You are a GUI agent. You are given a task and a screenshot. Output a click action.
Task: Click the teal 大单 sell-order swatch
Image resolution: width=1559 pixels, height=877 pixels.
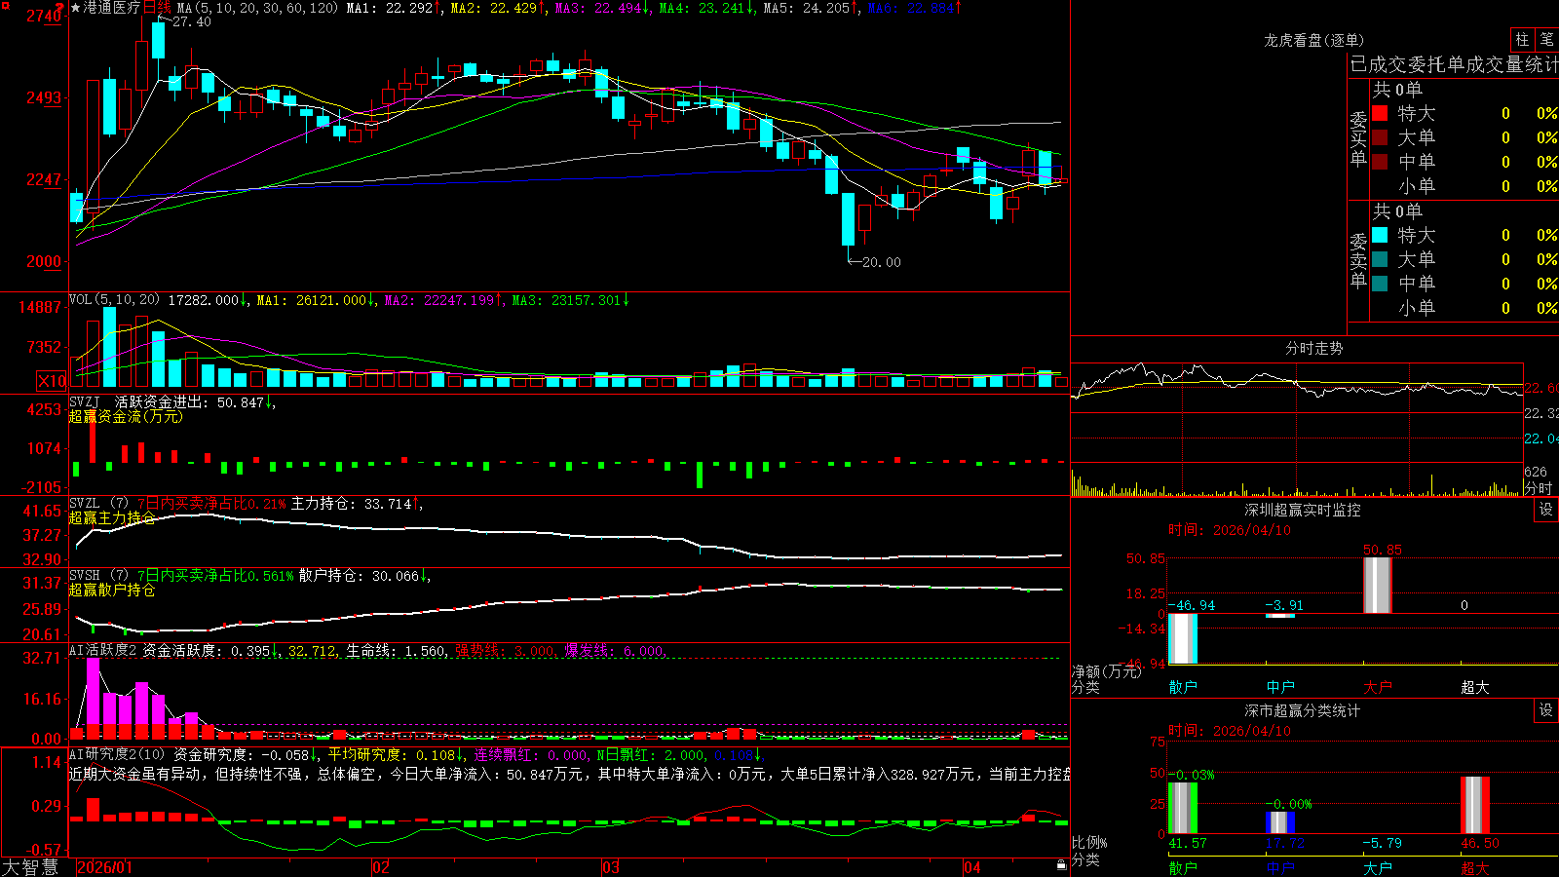pos(1380,259)
